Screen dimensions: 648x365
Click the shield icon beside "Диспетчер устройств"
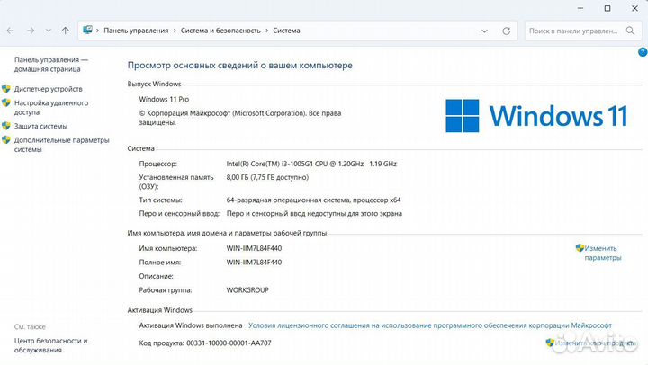point(5,88)
